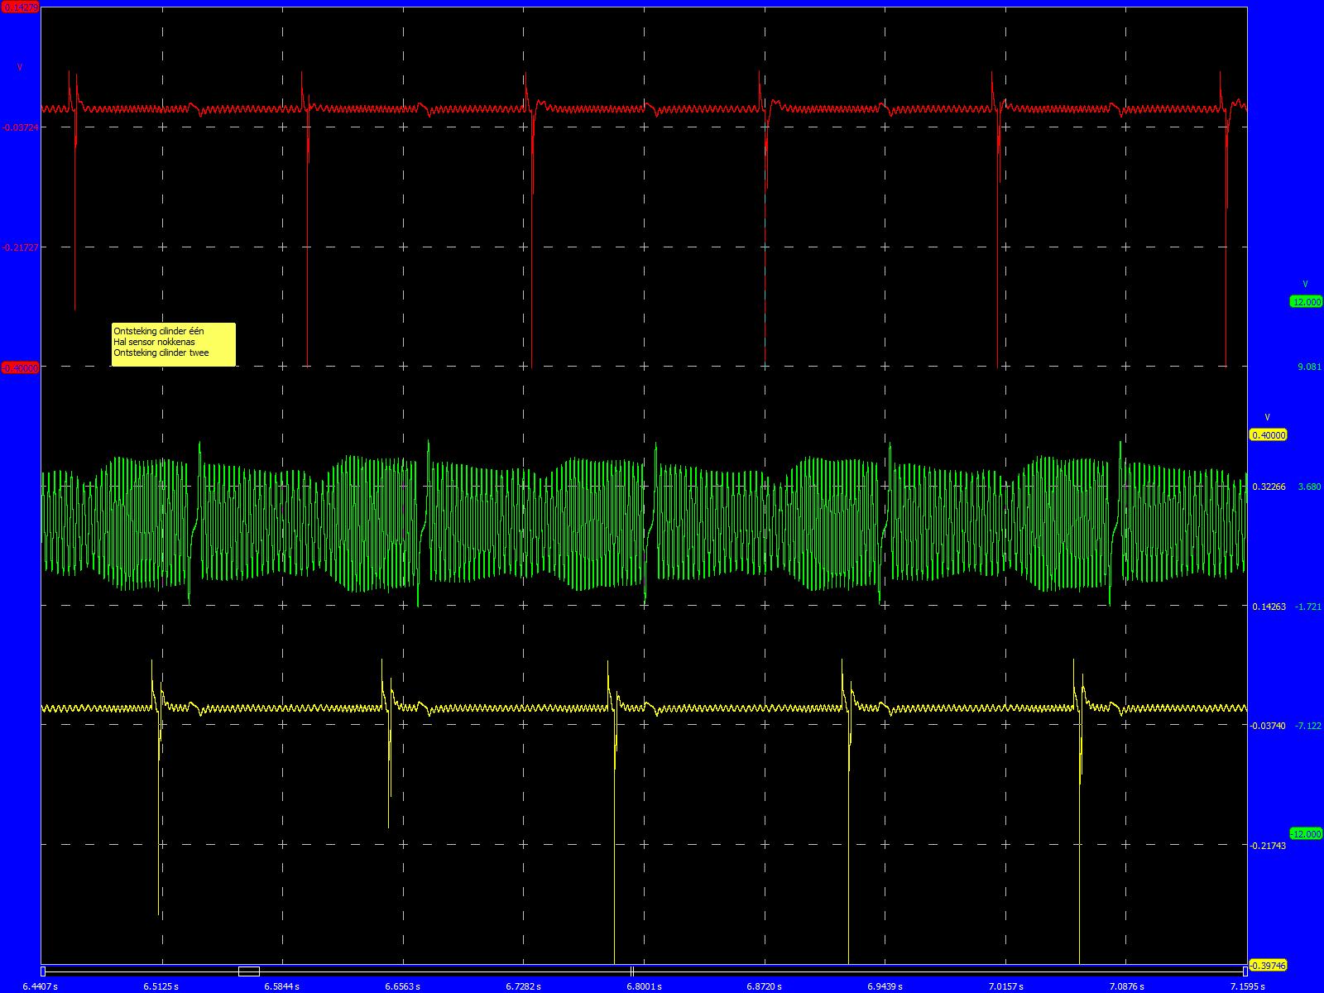Click the yellow channel legend note box
1324x993 pixels.
pos(174,343)
